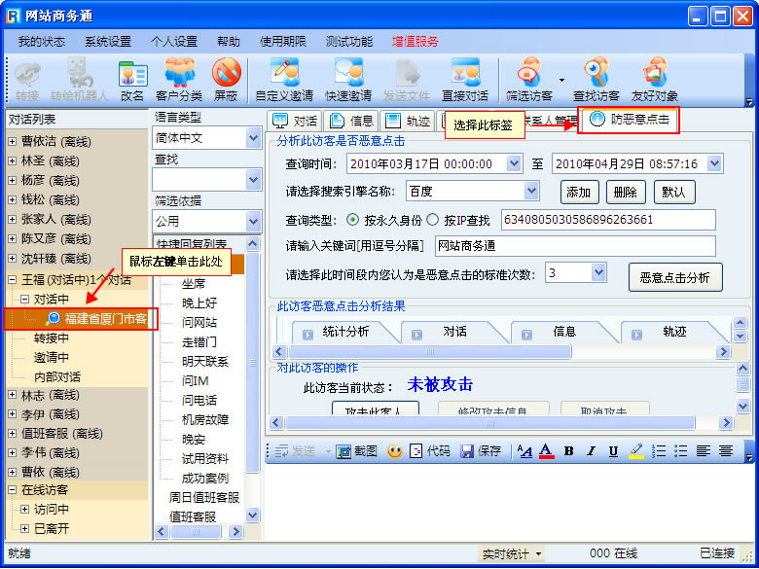
Task: Expand the 曹依洁 (离线) tree node
Action: click(x=13, y=141)
